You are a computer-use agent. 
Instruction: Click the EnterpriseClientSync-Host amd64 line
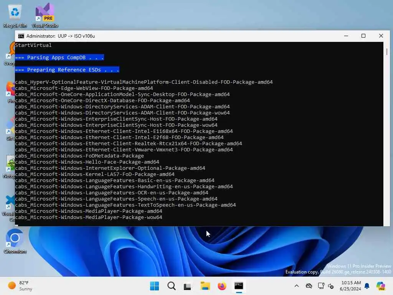pos(116,119)
